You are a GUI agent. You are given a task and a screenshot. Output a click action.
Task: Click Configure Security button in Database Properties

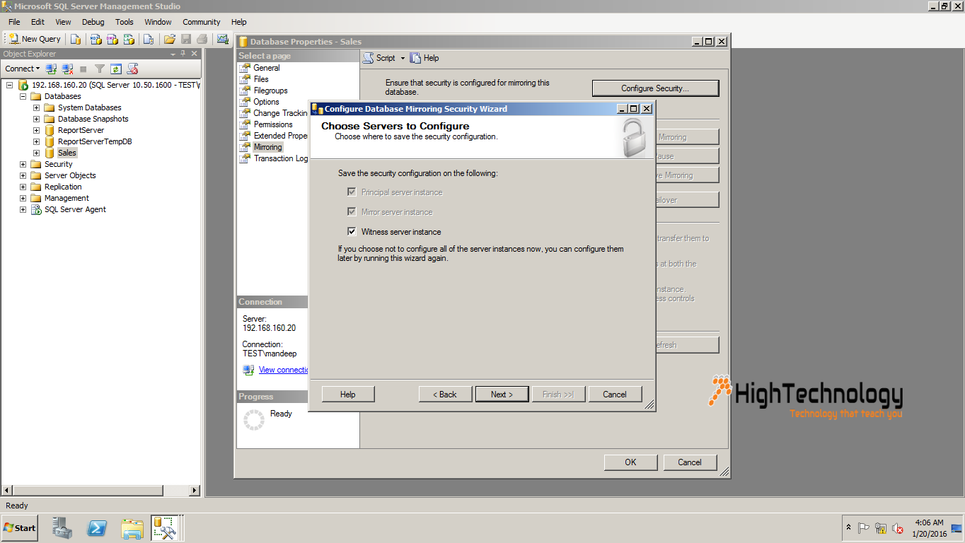tap(655, 88)
